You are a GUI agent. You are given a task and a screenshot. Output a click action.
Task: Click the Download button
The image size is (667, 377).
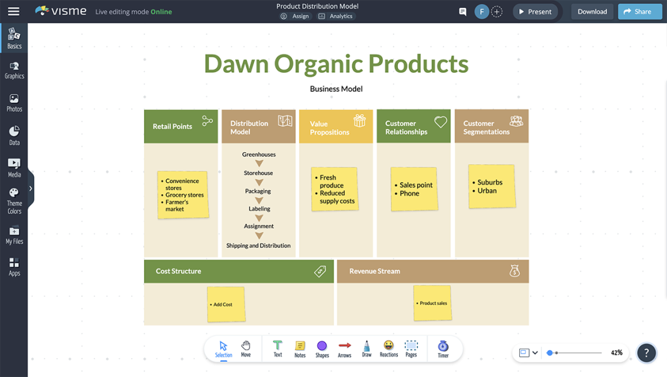(x=591, y=11)
